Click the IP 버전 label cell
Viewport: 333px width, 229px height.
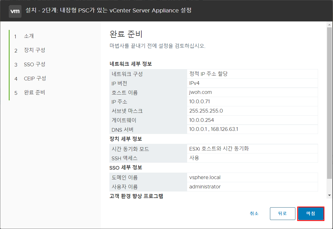[x=148, y=83]
